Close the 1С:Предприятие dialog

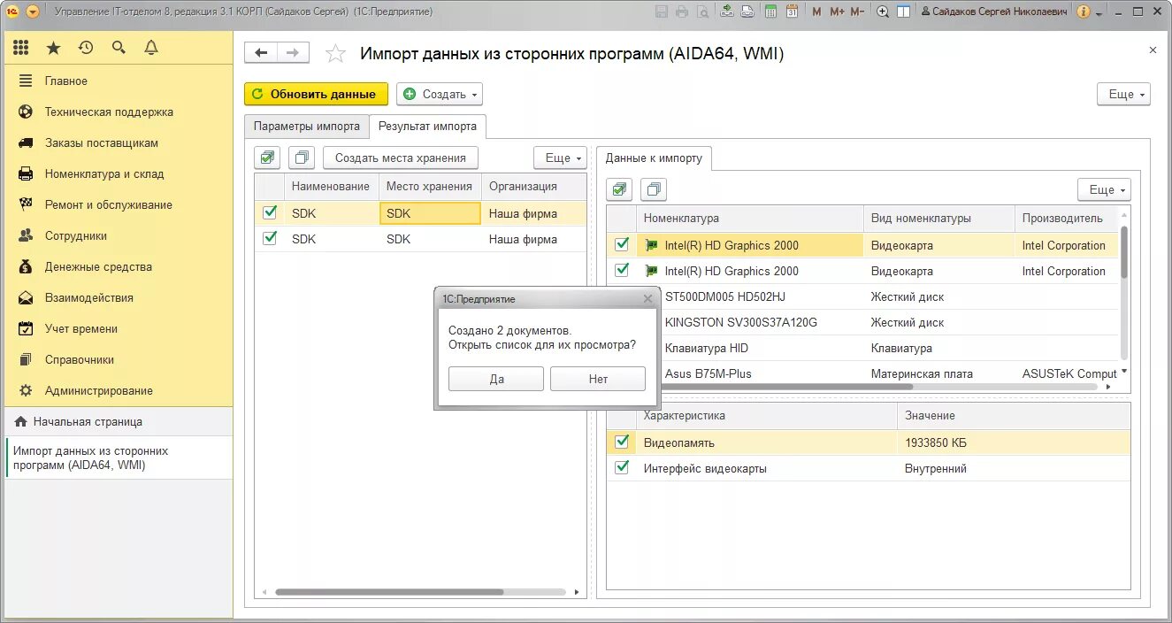click(x=647, y=299)
